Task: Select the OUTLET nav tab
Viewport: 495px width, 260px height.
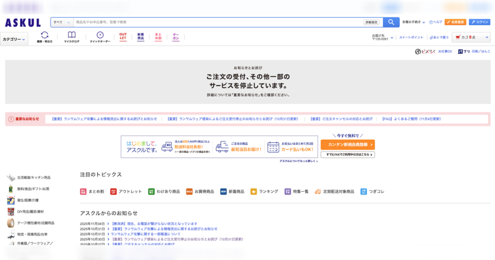Action: 123,36
